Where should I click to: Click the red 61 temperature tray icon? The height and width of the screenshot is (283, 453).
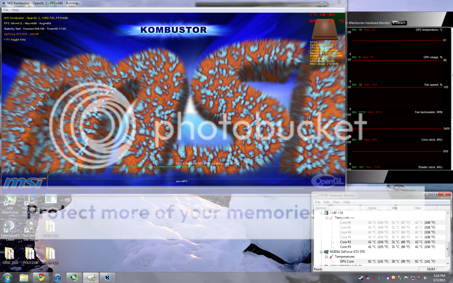click(374, 278)
